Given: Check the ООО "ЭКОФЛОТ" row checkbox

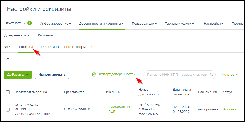Looking at the screenshot, I should (8, 109).
